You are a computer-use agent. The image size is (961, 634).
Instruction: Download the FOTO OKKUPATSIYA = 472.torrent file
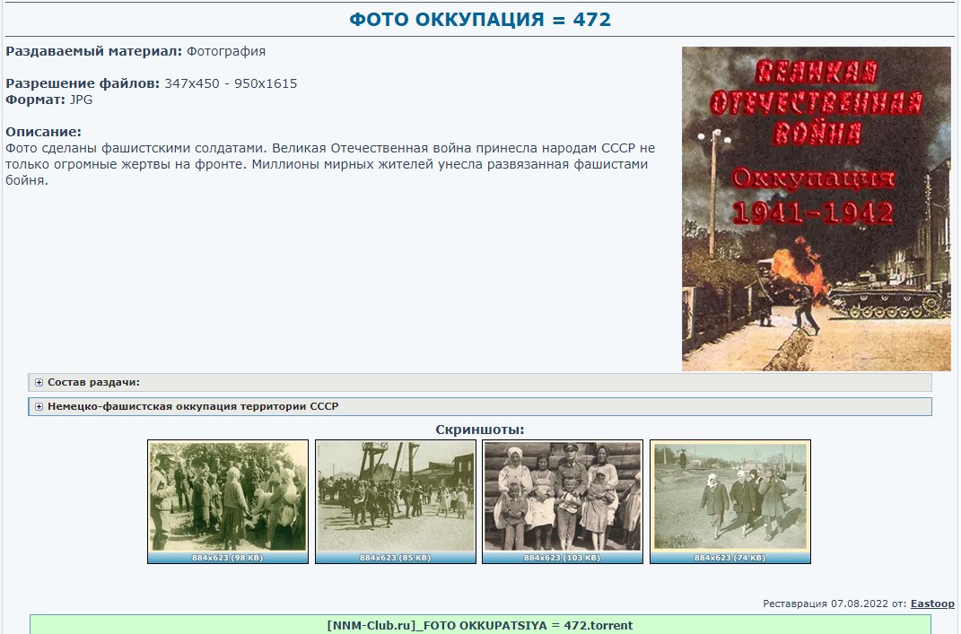480,625
